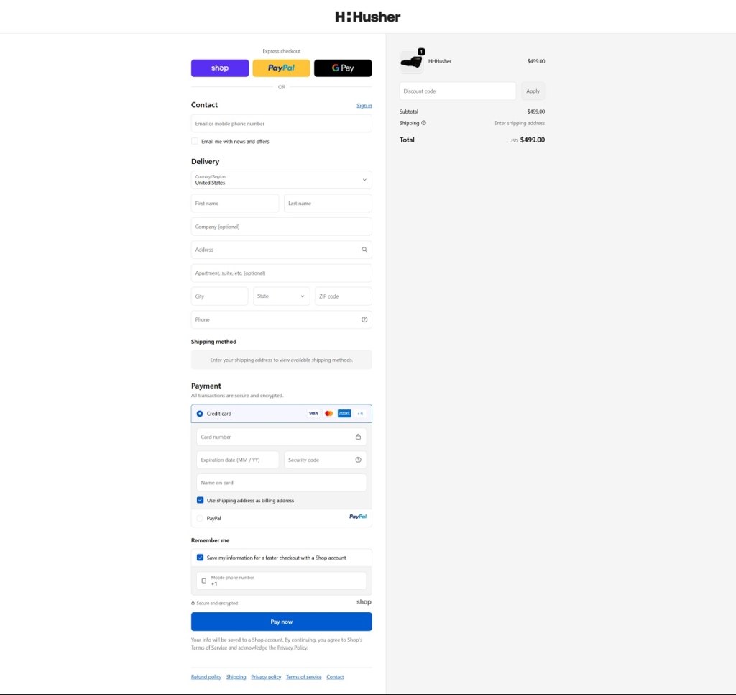Expand the State dropdown

point(281,296)
